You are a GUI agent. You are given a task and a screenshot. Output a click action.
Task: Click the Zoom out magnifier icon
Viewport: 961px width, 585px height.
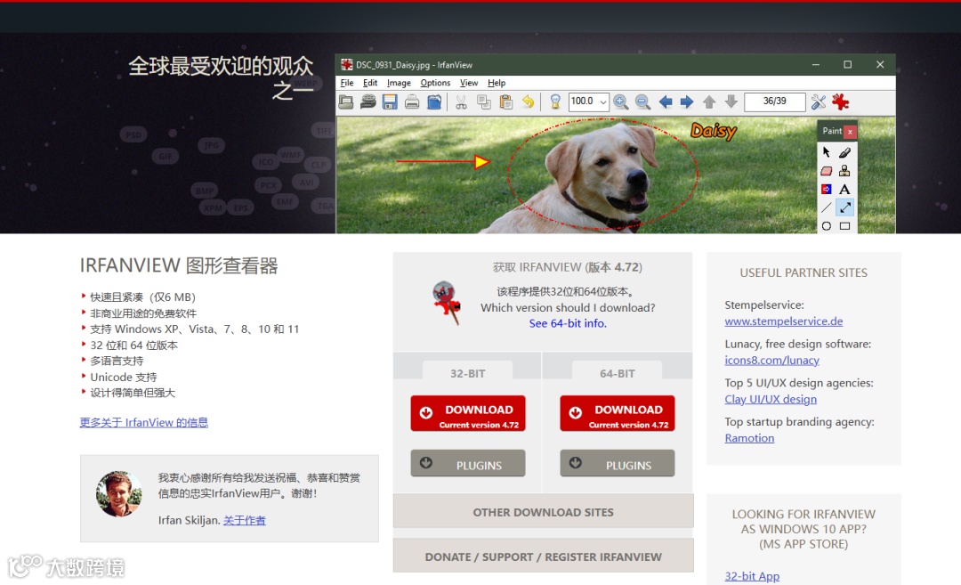coord(642,102)
